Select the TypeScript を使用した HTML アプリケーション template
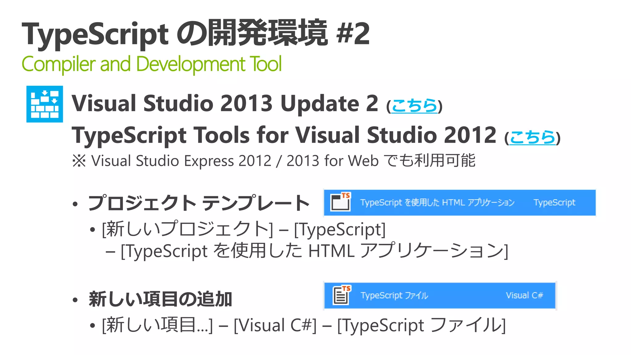The image size is (631, 355). click(460, 202)
